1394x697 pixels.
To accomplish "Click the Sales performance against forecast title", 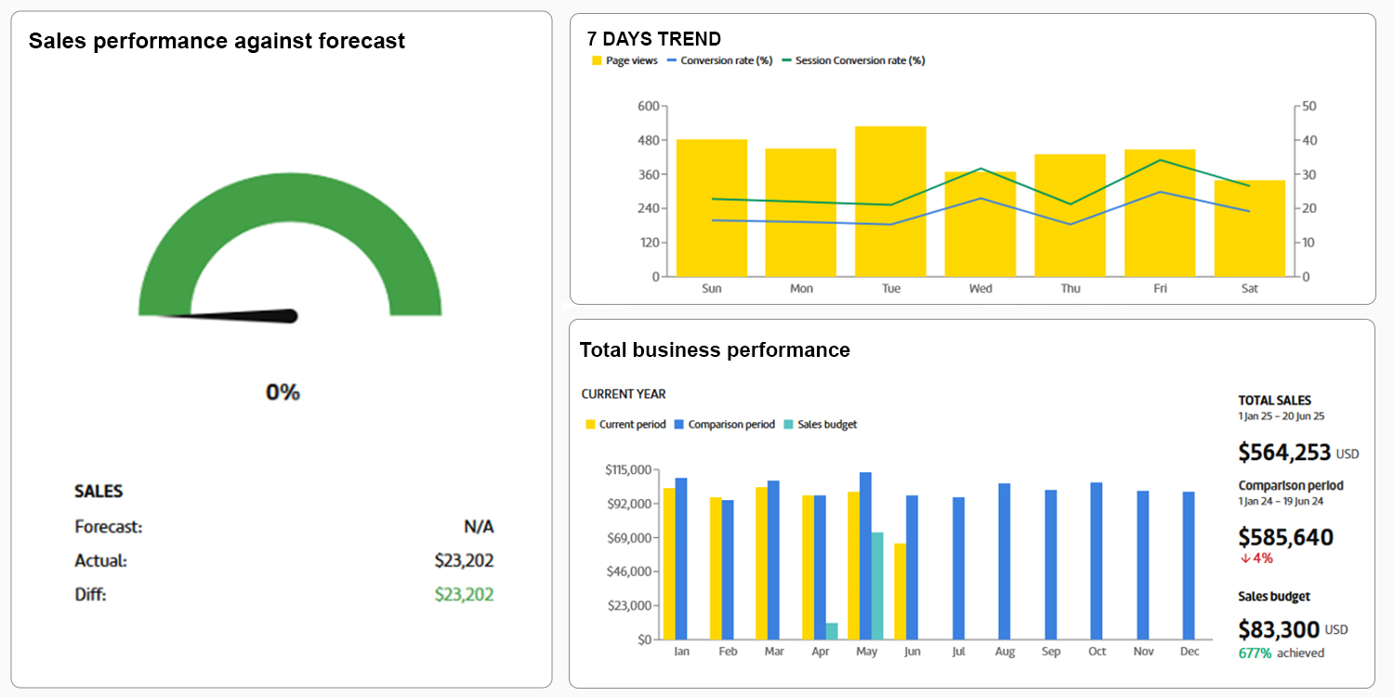I will [x=217, y=41].
